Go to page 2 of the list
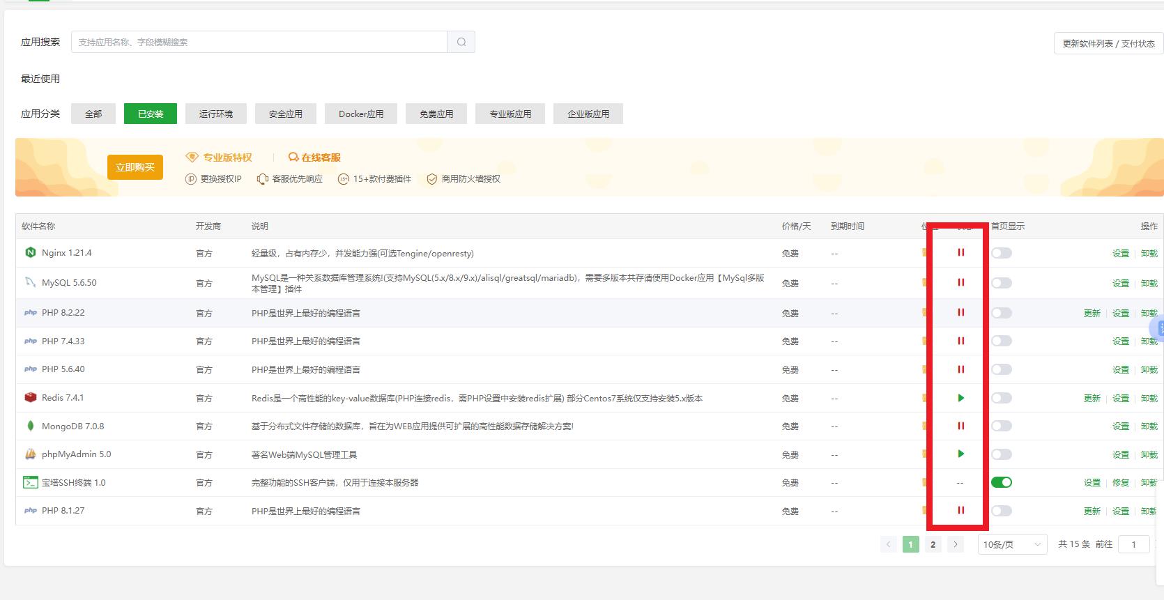The image size is (1164, 600). 933,544
